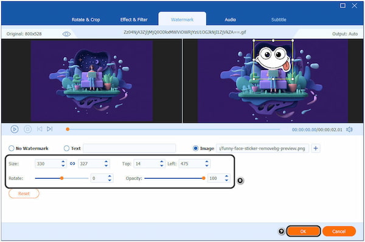Viewport: 365px width, 242px height.
Task: Increase the Top position value
Action: point(162,162)
